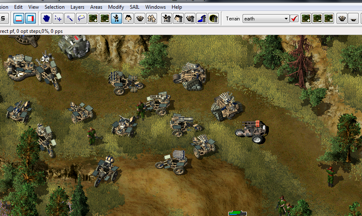Open the Windows menu
The image size is (362, 216).
(155, 7)
